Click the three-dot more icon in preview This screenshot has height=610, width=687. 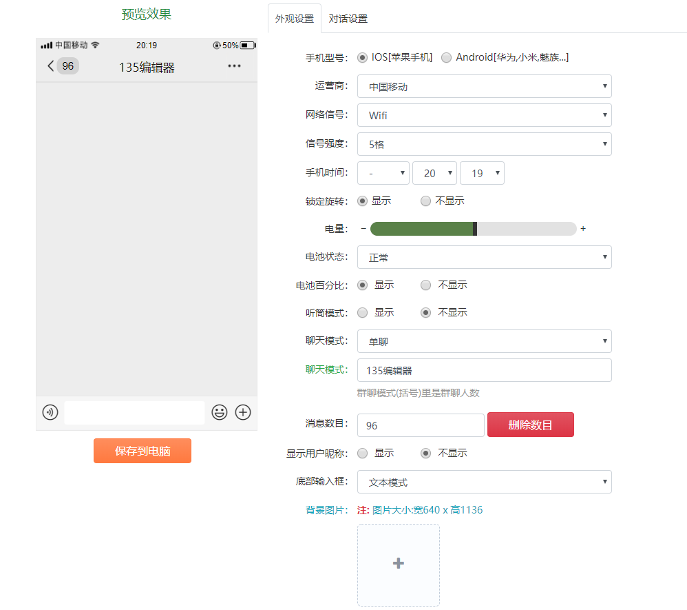[x=234, y=66]
